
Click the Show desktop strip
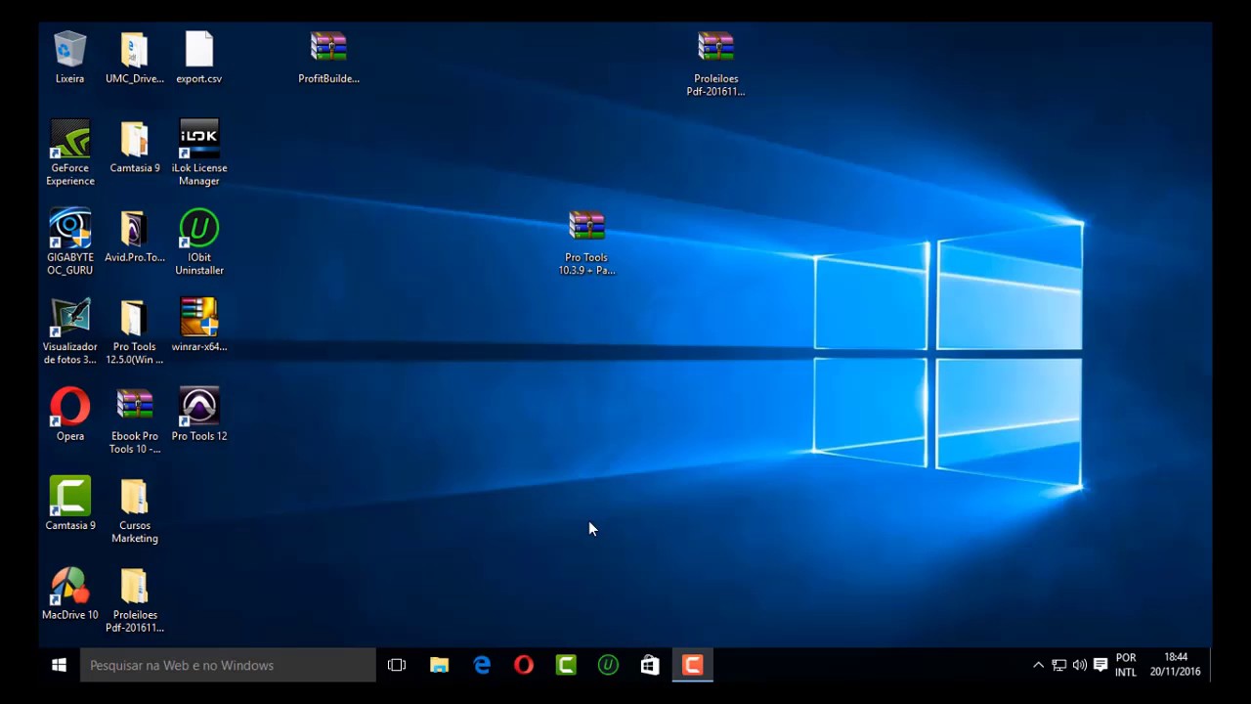point(1210,665)
